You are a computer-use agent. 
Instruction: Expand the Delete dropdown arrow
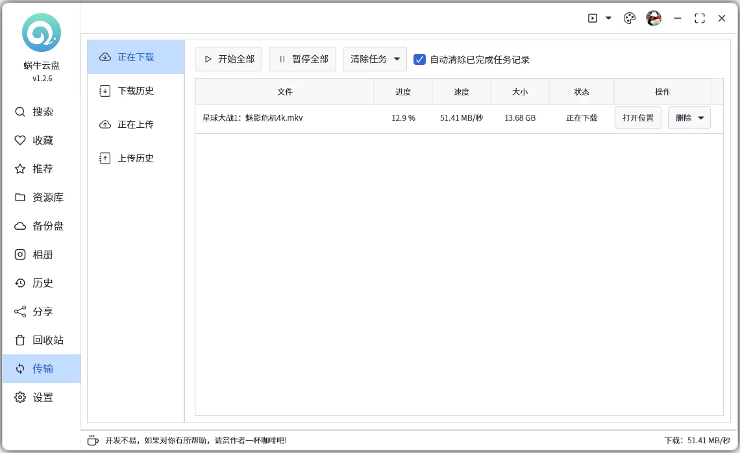coord(701,118)
